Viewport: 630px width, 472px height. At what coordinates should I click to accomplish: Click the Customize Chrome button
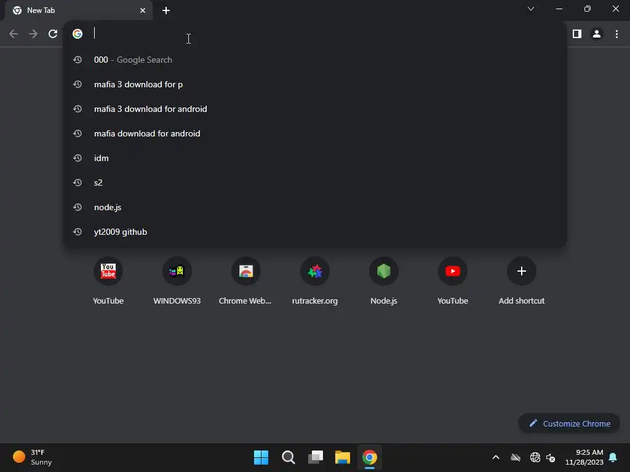pos(569,423)
